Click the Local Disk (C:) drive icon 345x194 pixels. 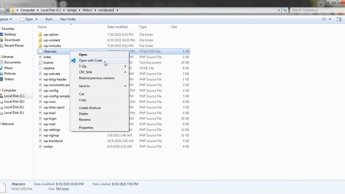click(x=2, y=96)
